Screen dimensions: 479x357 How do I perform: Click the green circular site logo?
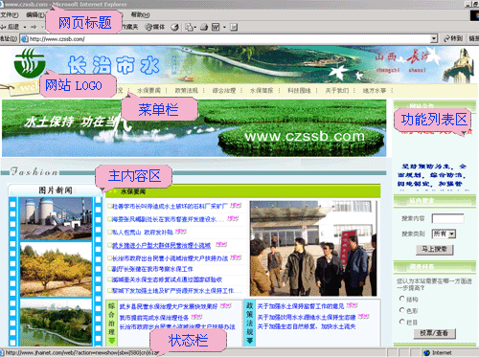[x=30, y=62]
